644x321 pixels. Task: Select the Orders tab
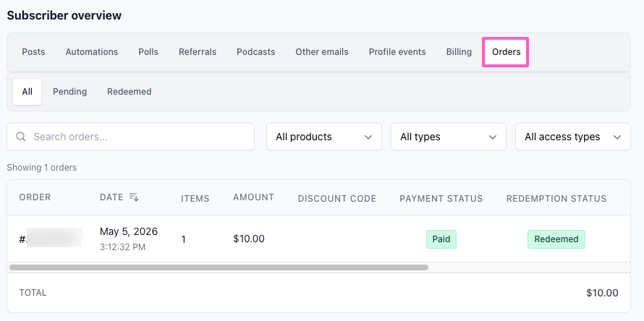[x=506, y=52]
